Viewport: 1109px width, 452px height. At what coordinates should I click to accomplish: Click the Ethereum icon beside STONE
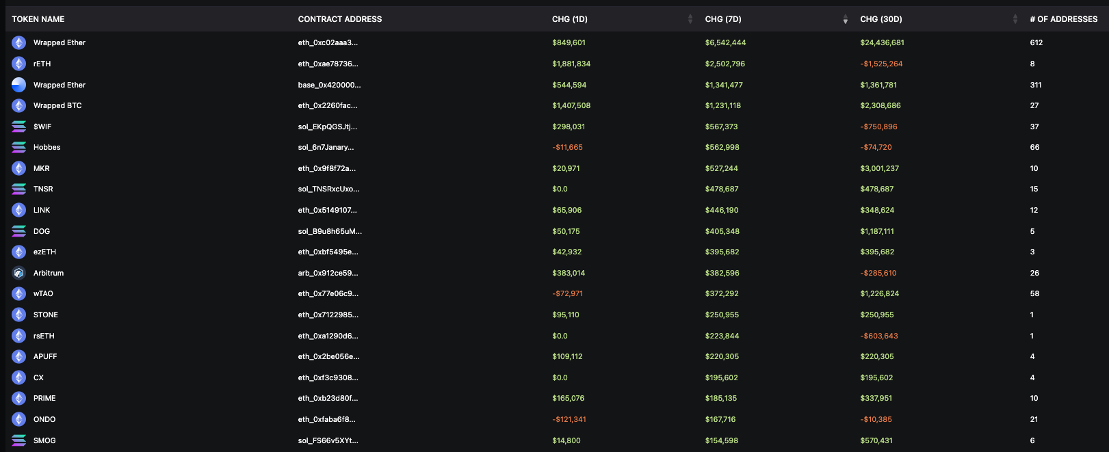tap(19, 315)
